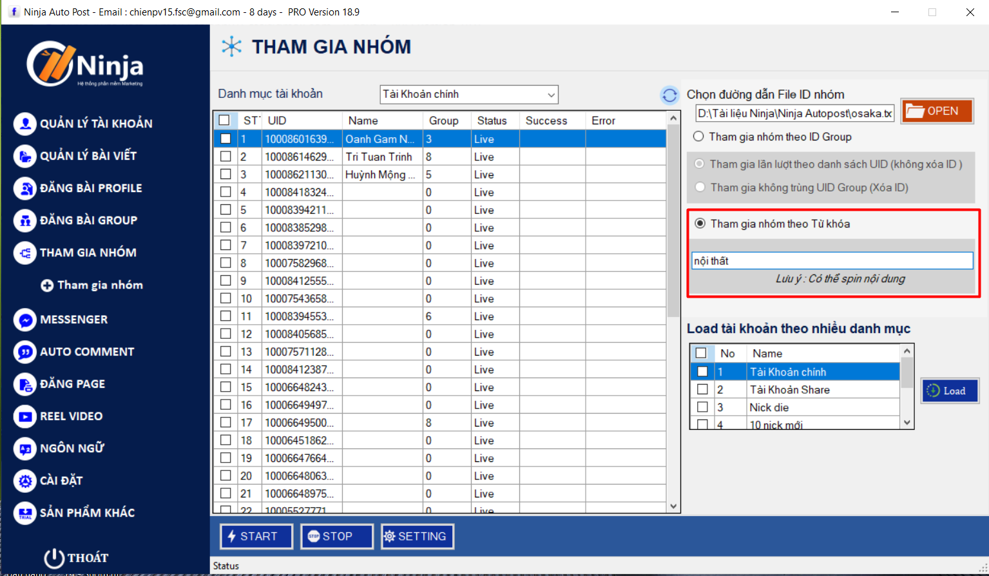The image size is (989, 576).
Task: Select Đăng bài Profile icon
Action: [24, 187]
